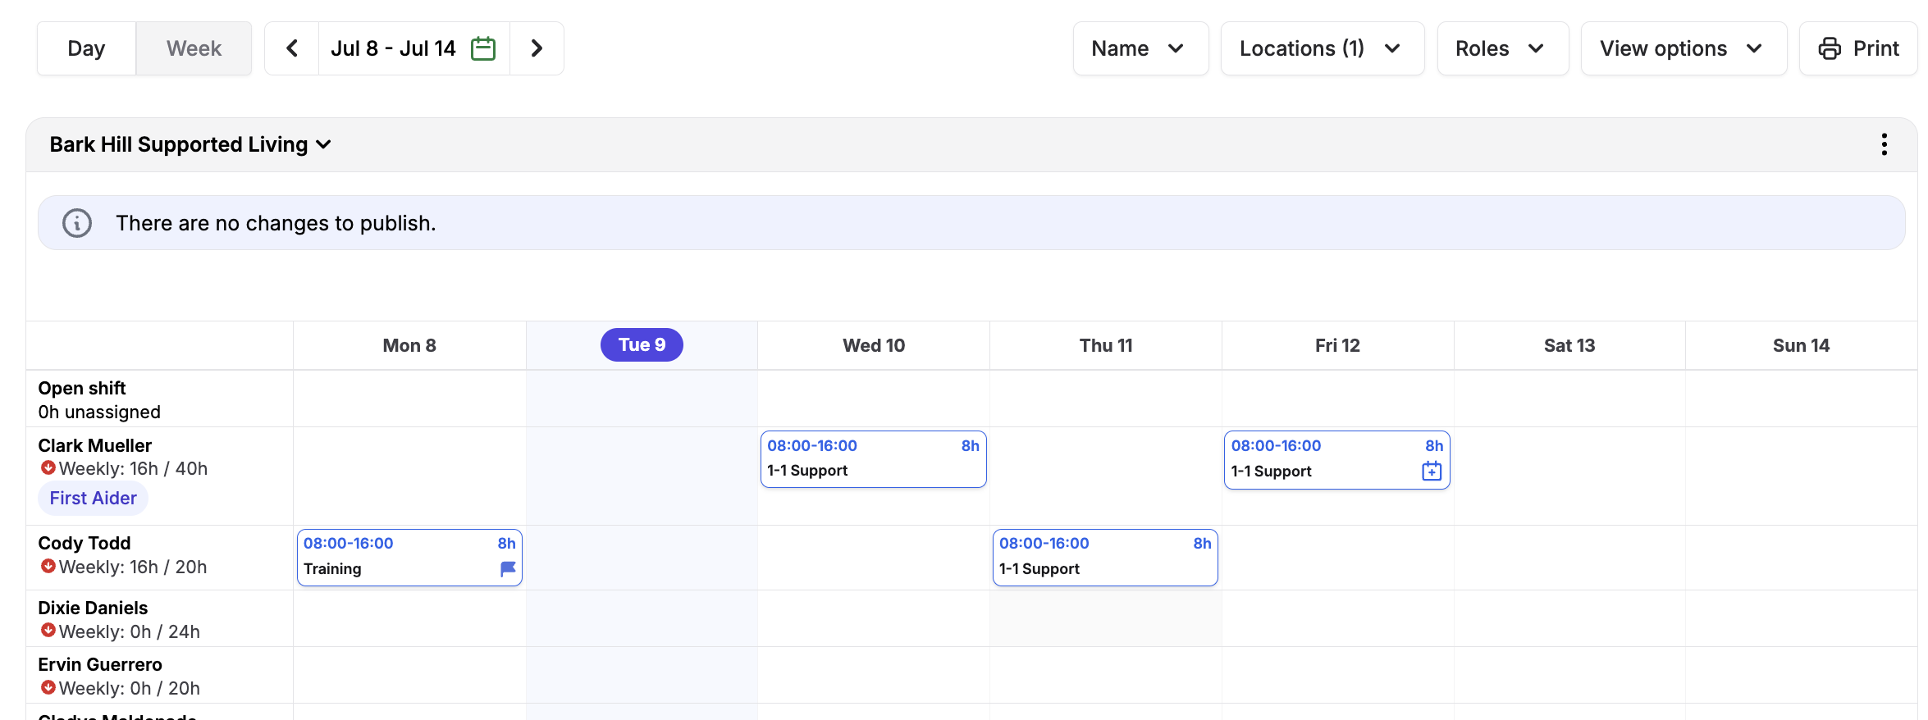Image resolution: width=1928 pixels, height=720 pixels.
Task: Expand the Locations (1) filter
Action: click(x=1322, y=48)
